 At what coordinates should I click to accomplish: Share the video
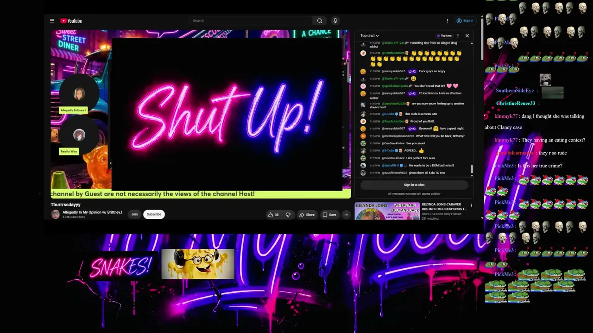[307, 215]
